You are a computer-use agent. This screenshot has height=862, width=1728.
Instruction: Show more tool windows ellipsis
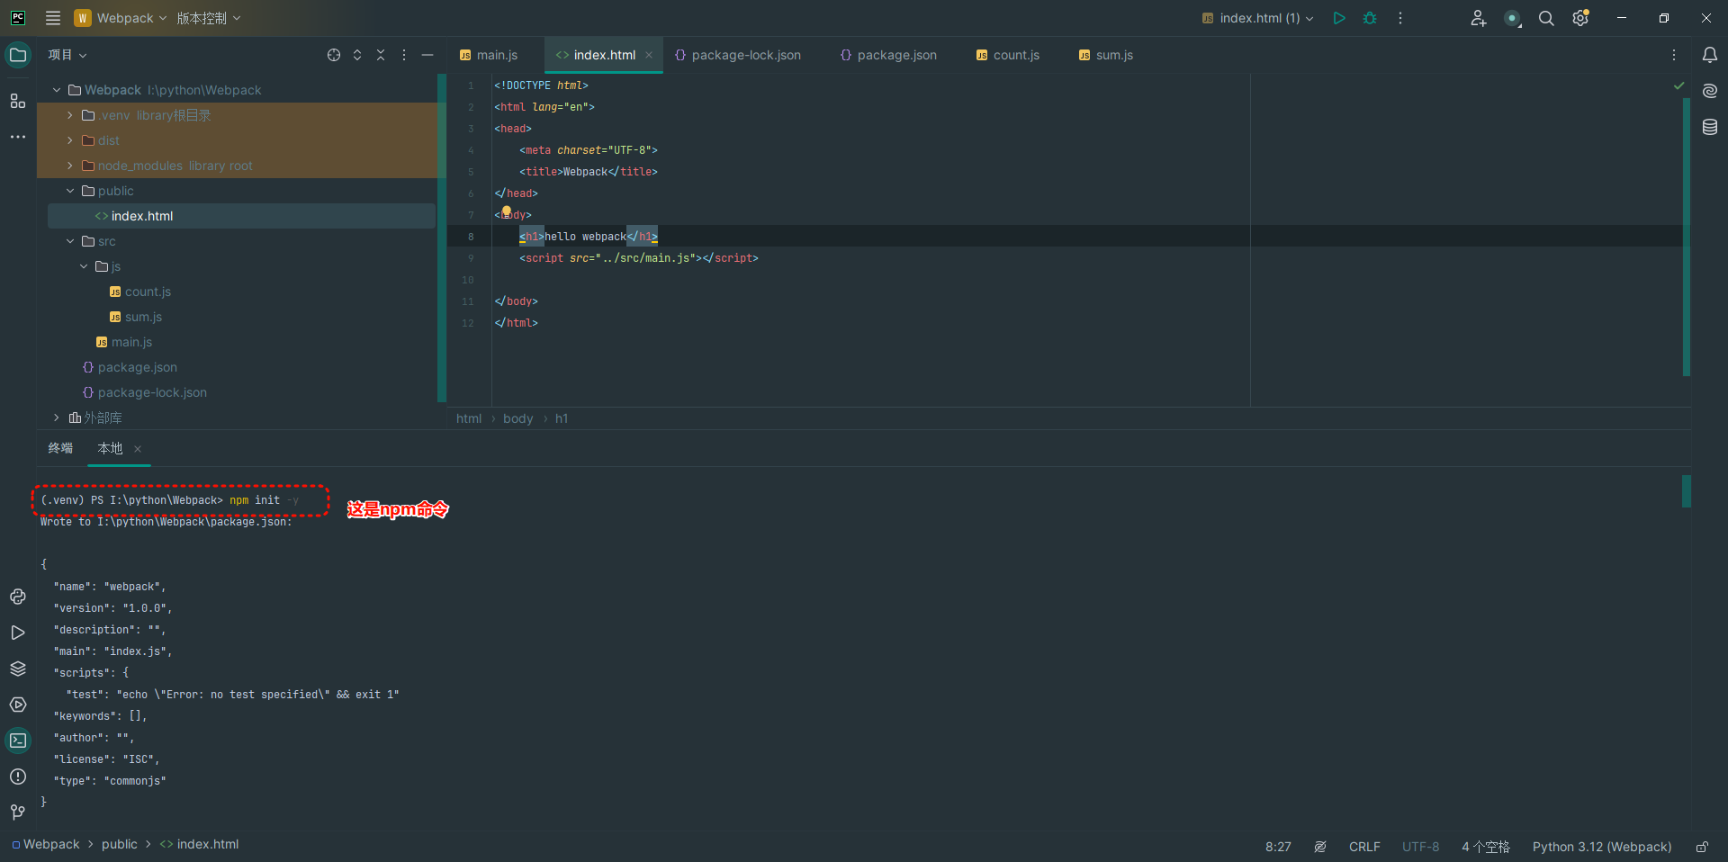coord(18,137)
